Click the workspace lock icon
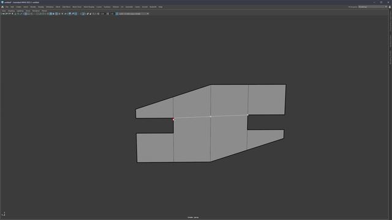Image resolution: width=392 pixels, height=220 pixels. [390, 7]
